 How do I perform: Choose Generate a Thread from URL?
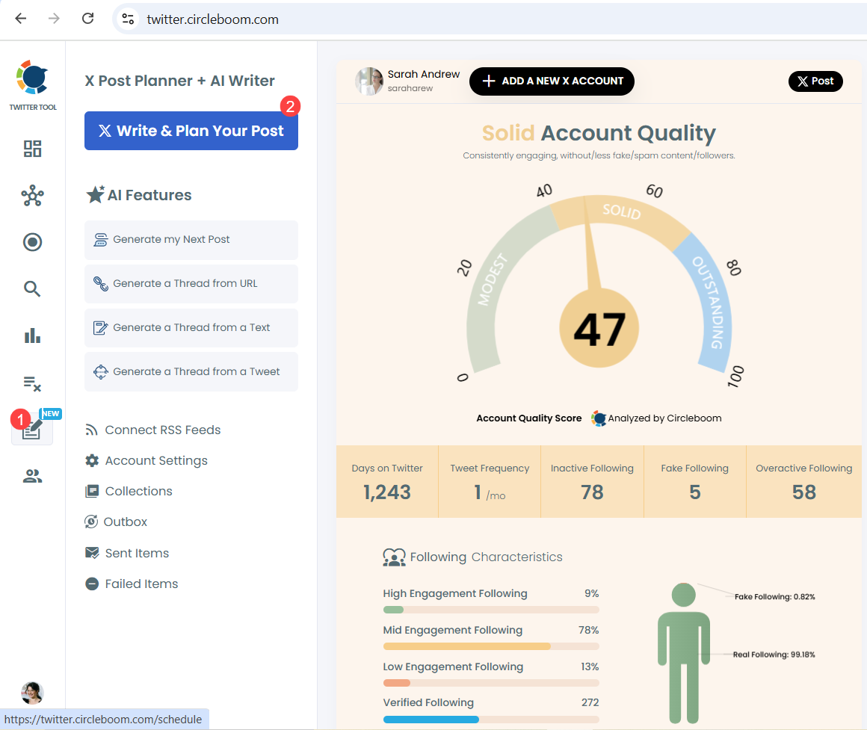pos(191,284)
